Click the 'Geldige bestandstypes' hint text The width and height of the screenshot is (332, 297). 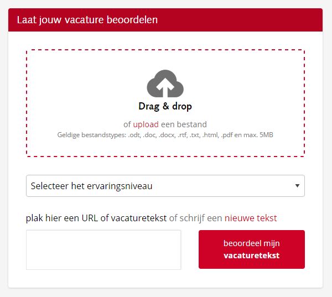[165, 135]
